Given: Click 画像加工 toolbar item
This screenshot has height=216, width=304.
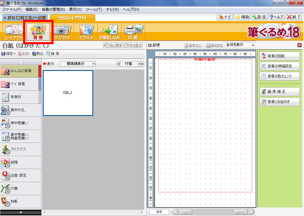Looking at the screenshot, I should 193,45.
